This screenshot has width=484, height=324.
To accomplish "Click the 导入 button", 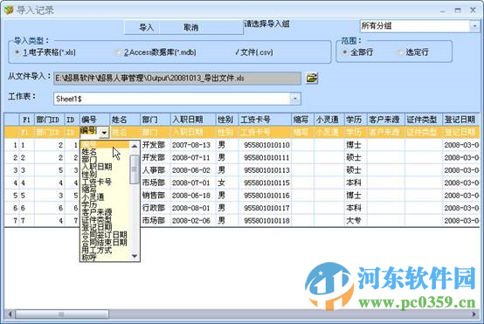I will coord(146,27).
